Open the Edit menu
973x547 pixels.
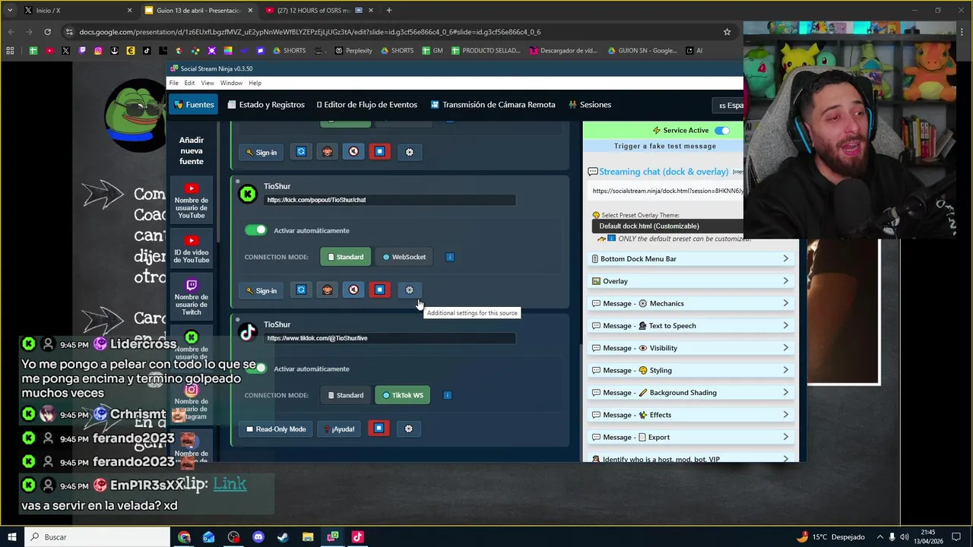[189, 83]
